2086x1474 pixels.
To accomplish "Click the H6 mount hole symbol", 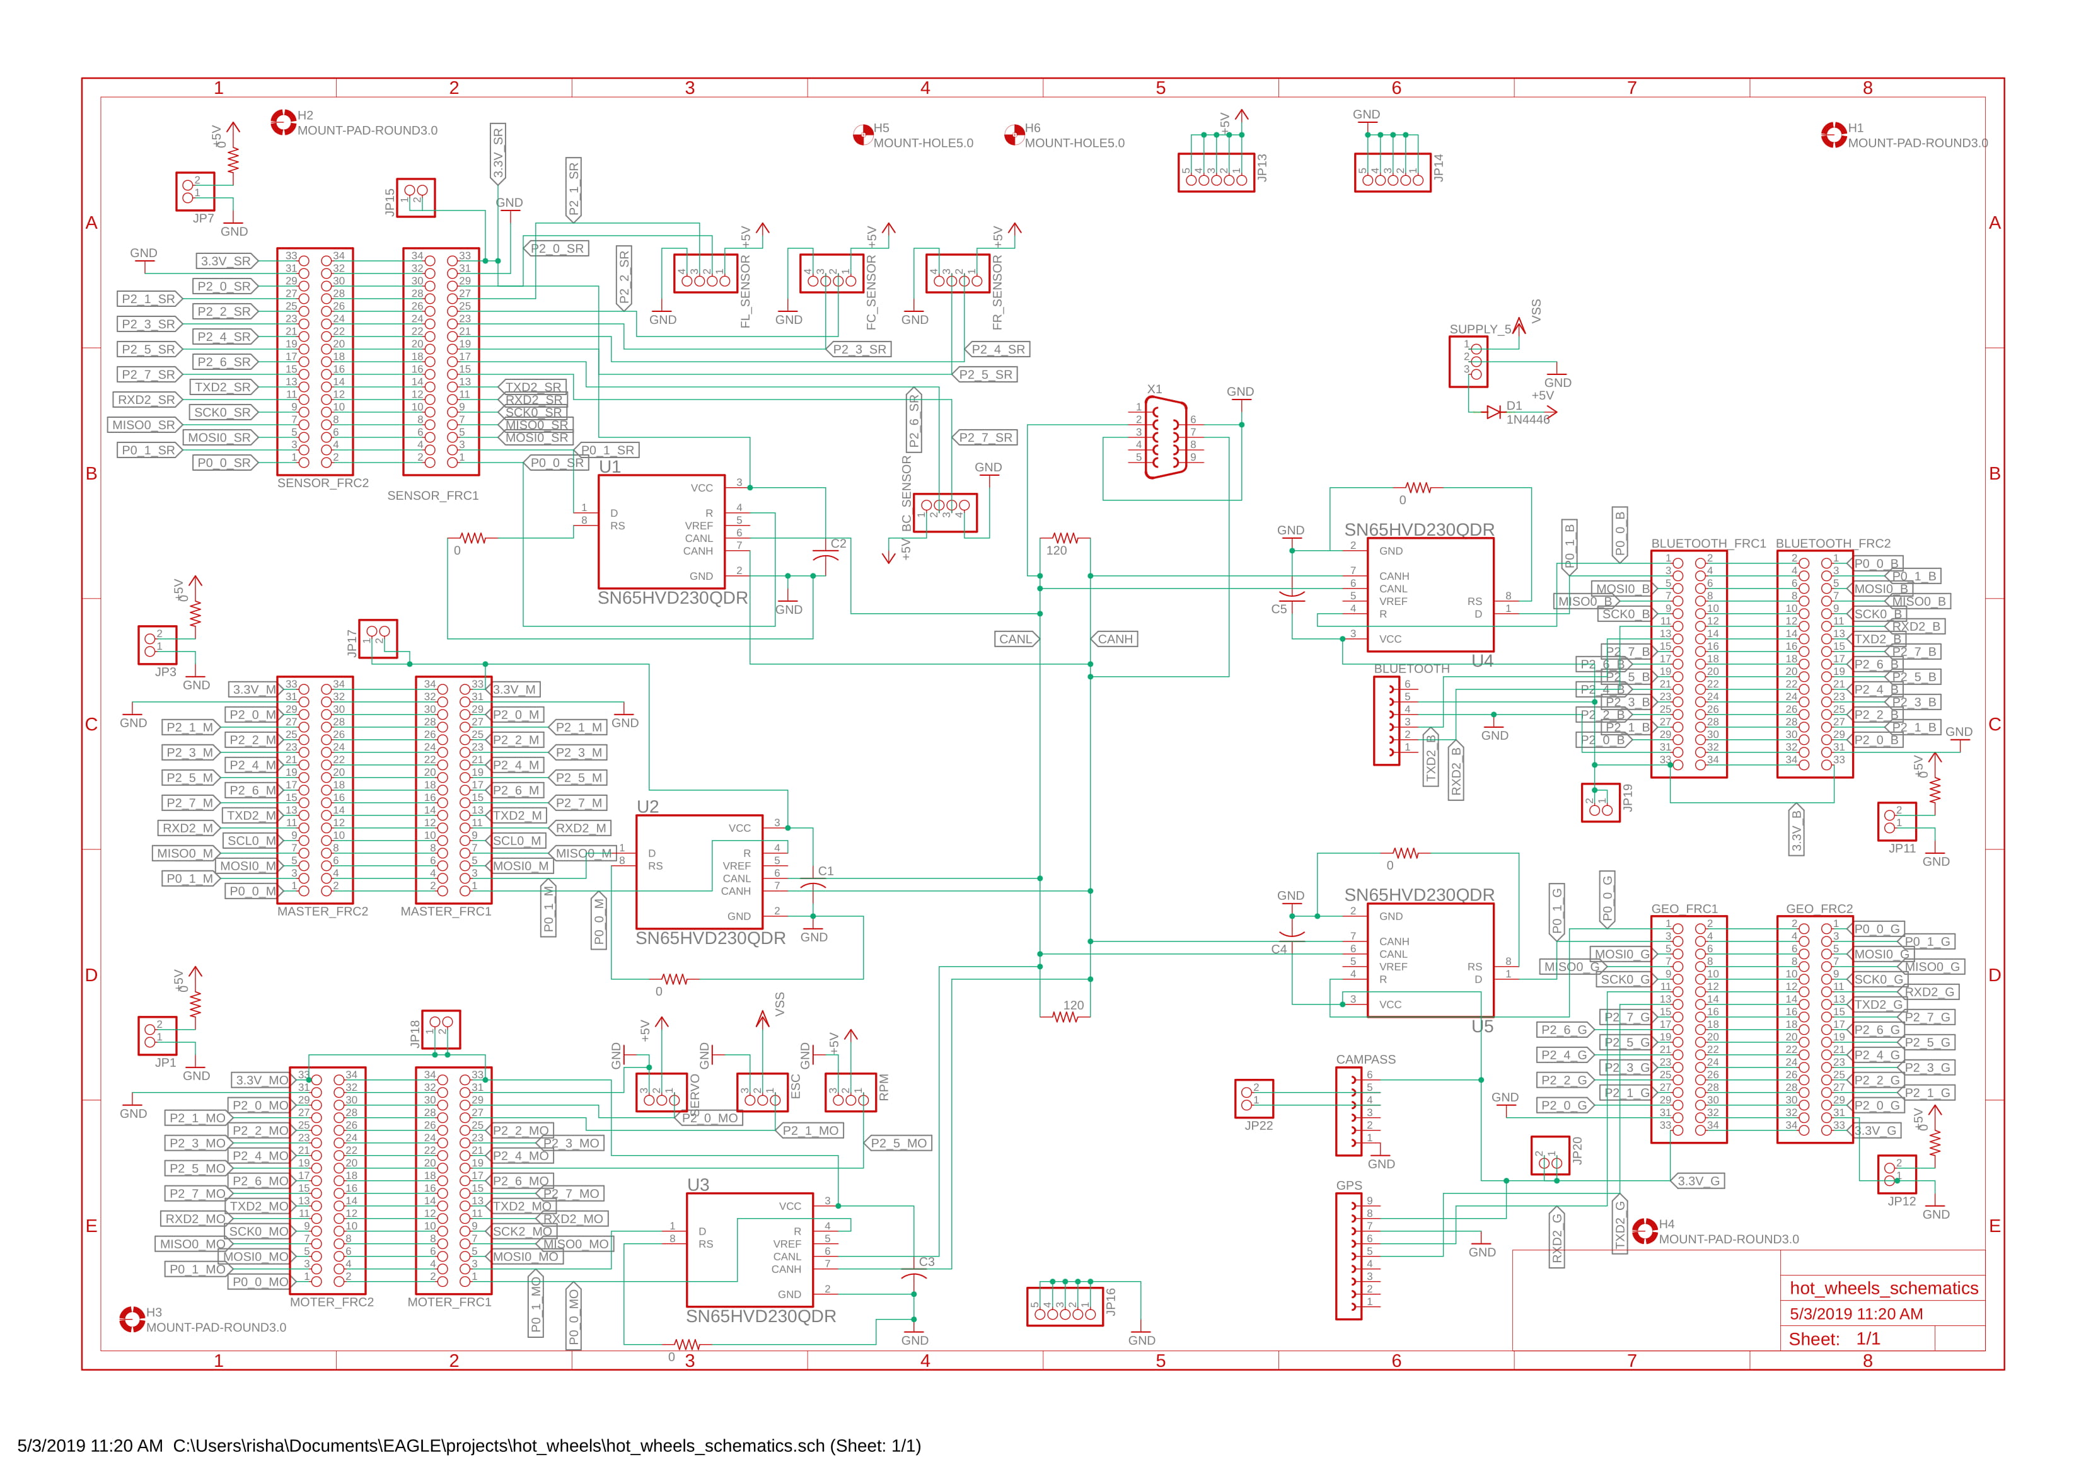I will coord(1015,135).
